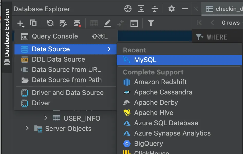Open the plus New dropdown button

(x=21, y=24)
